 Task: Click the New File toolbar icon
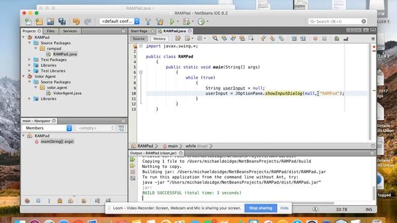(x=28, y=22)
